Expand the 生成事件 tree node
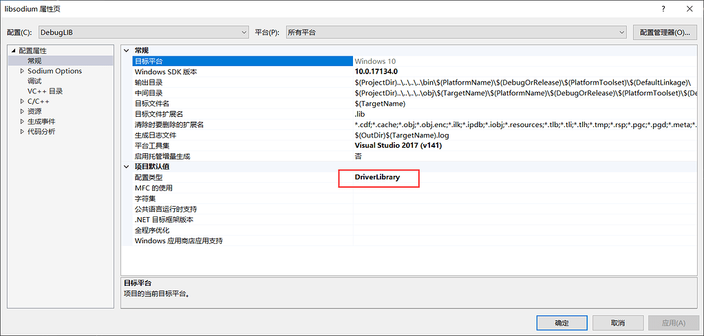704x336 pixels. tap(22, 122)
